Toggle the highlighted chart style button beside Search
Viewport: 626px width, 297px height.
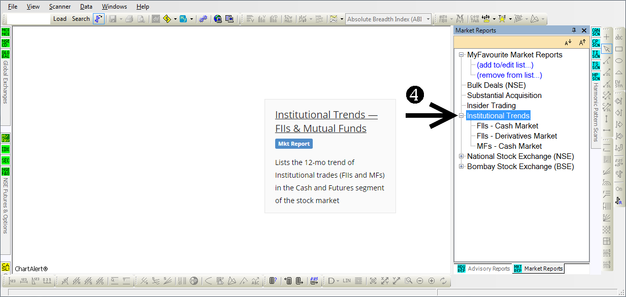[98, 19]
